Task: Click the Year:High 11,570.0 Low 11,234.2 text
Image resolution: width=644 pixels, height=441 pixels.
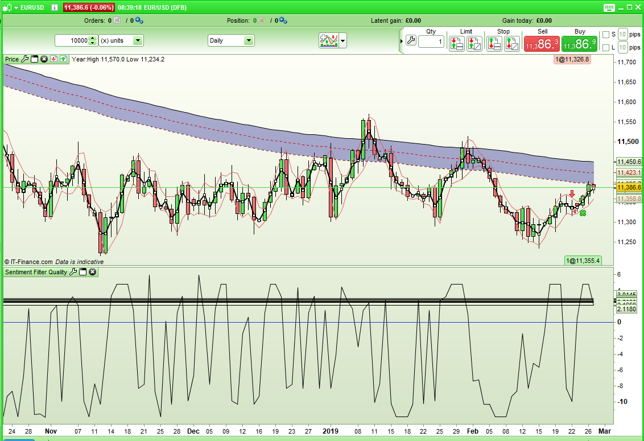Action: point(118,59)
